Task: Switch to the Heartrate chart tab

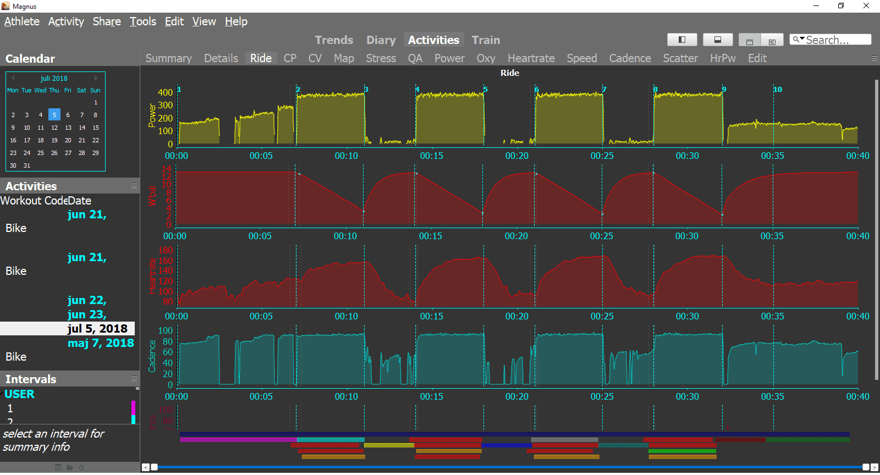Action: point(531,58)
